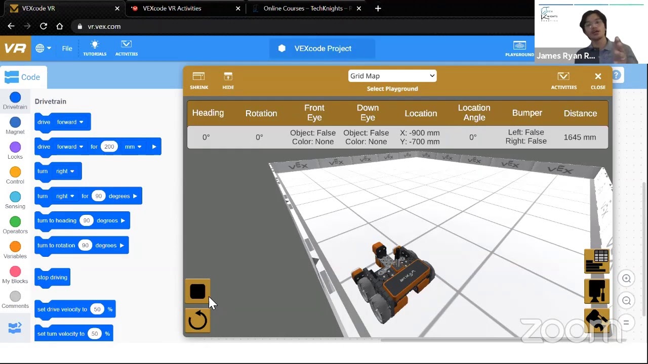Click the VR logo in header
Viewport: 648px width, 364px height.
point(15,49)
